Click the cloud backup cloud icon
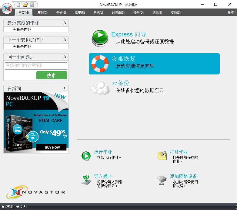This screenshot has width=237, height=210. [100, 88]
